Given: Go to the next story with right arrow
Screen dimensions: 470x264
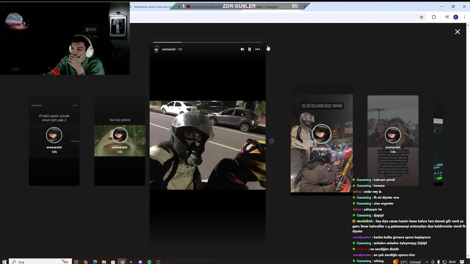Looking at the screenshot, I should click(272, 141).
